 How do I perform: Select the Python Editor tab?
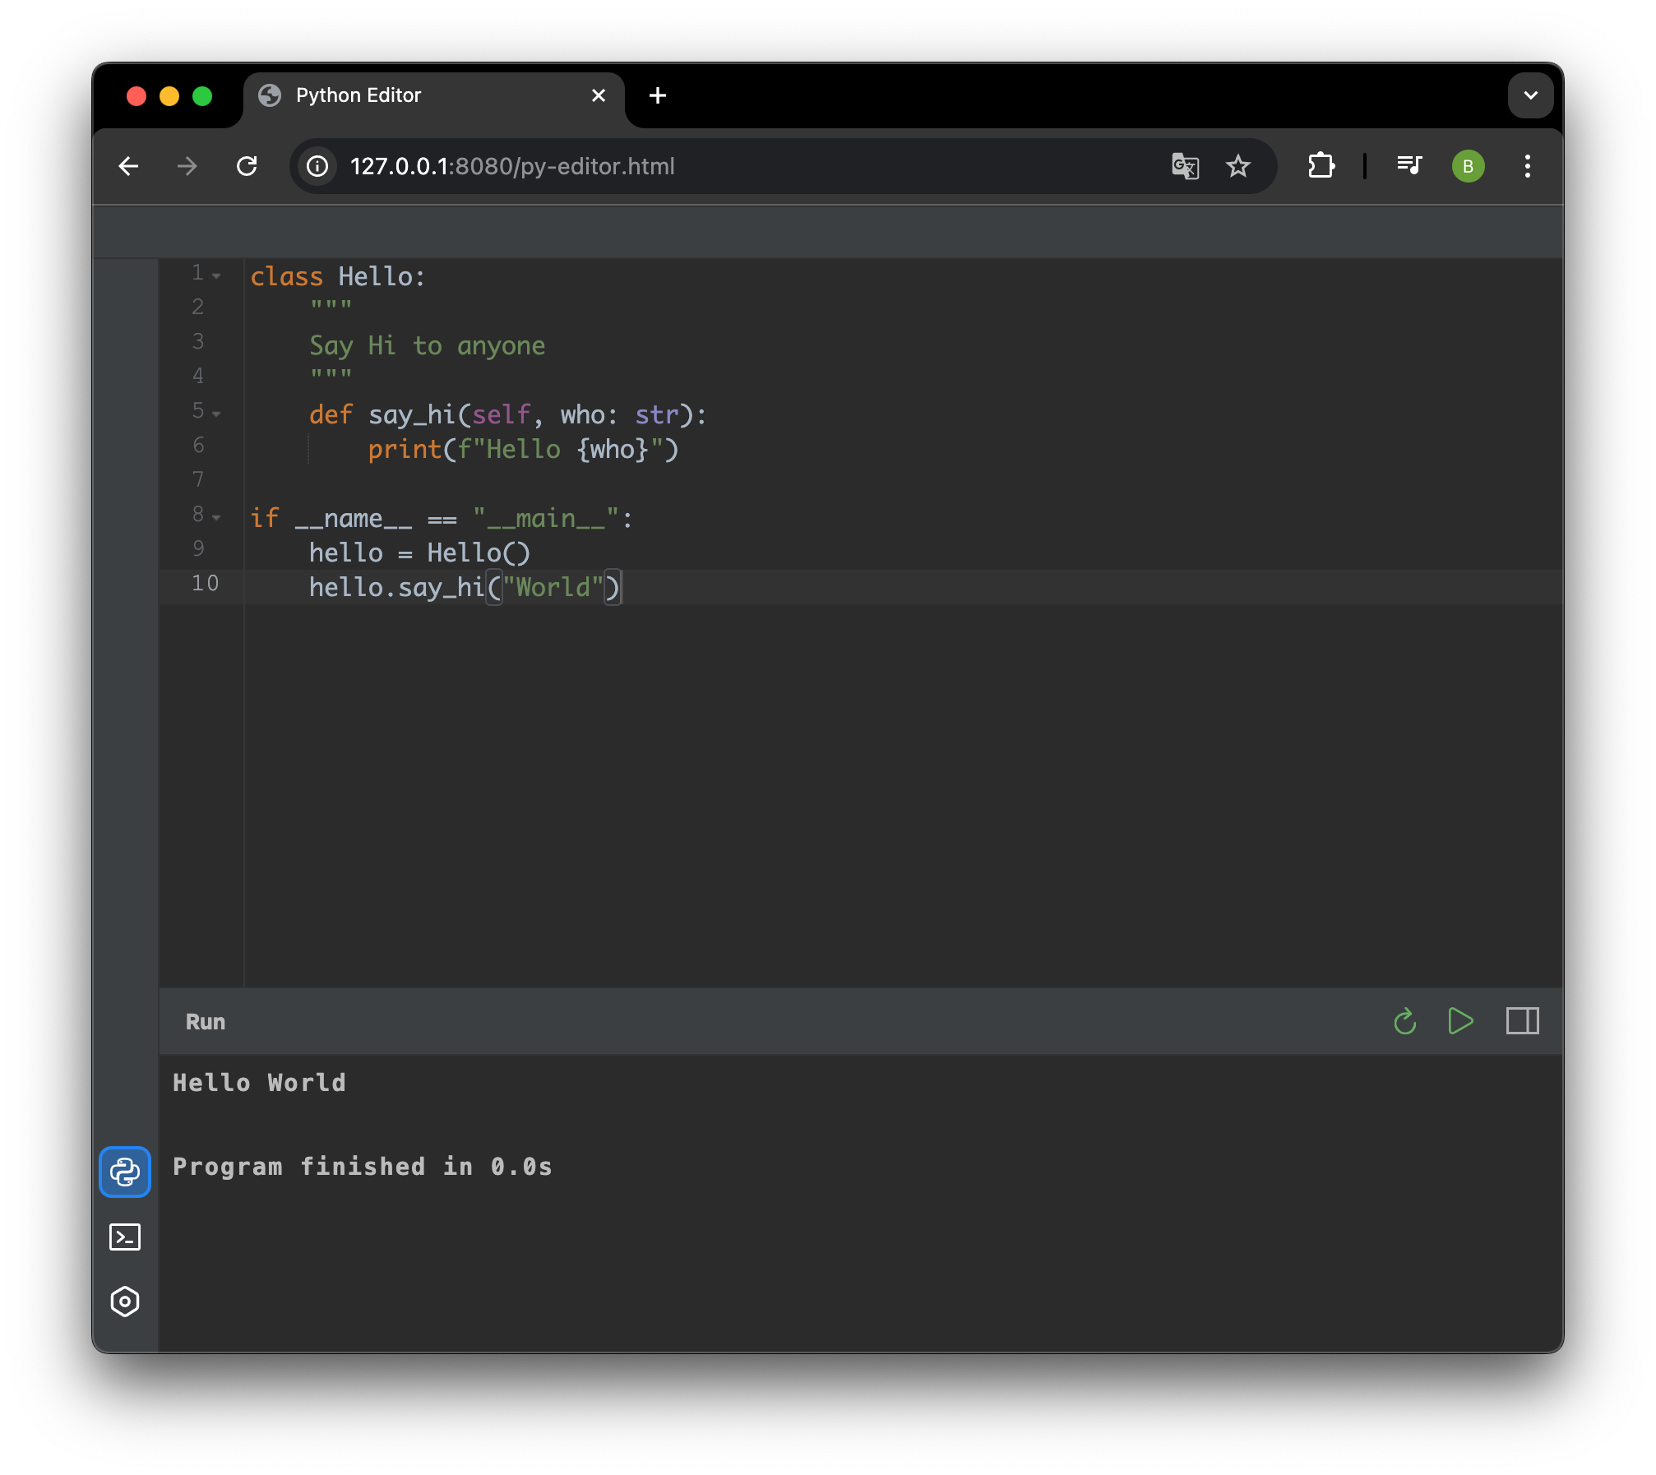434,96
